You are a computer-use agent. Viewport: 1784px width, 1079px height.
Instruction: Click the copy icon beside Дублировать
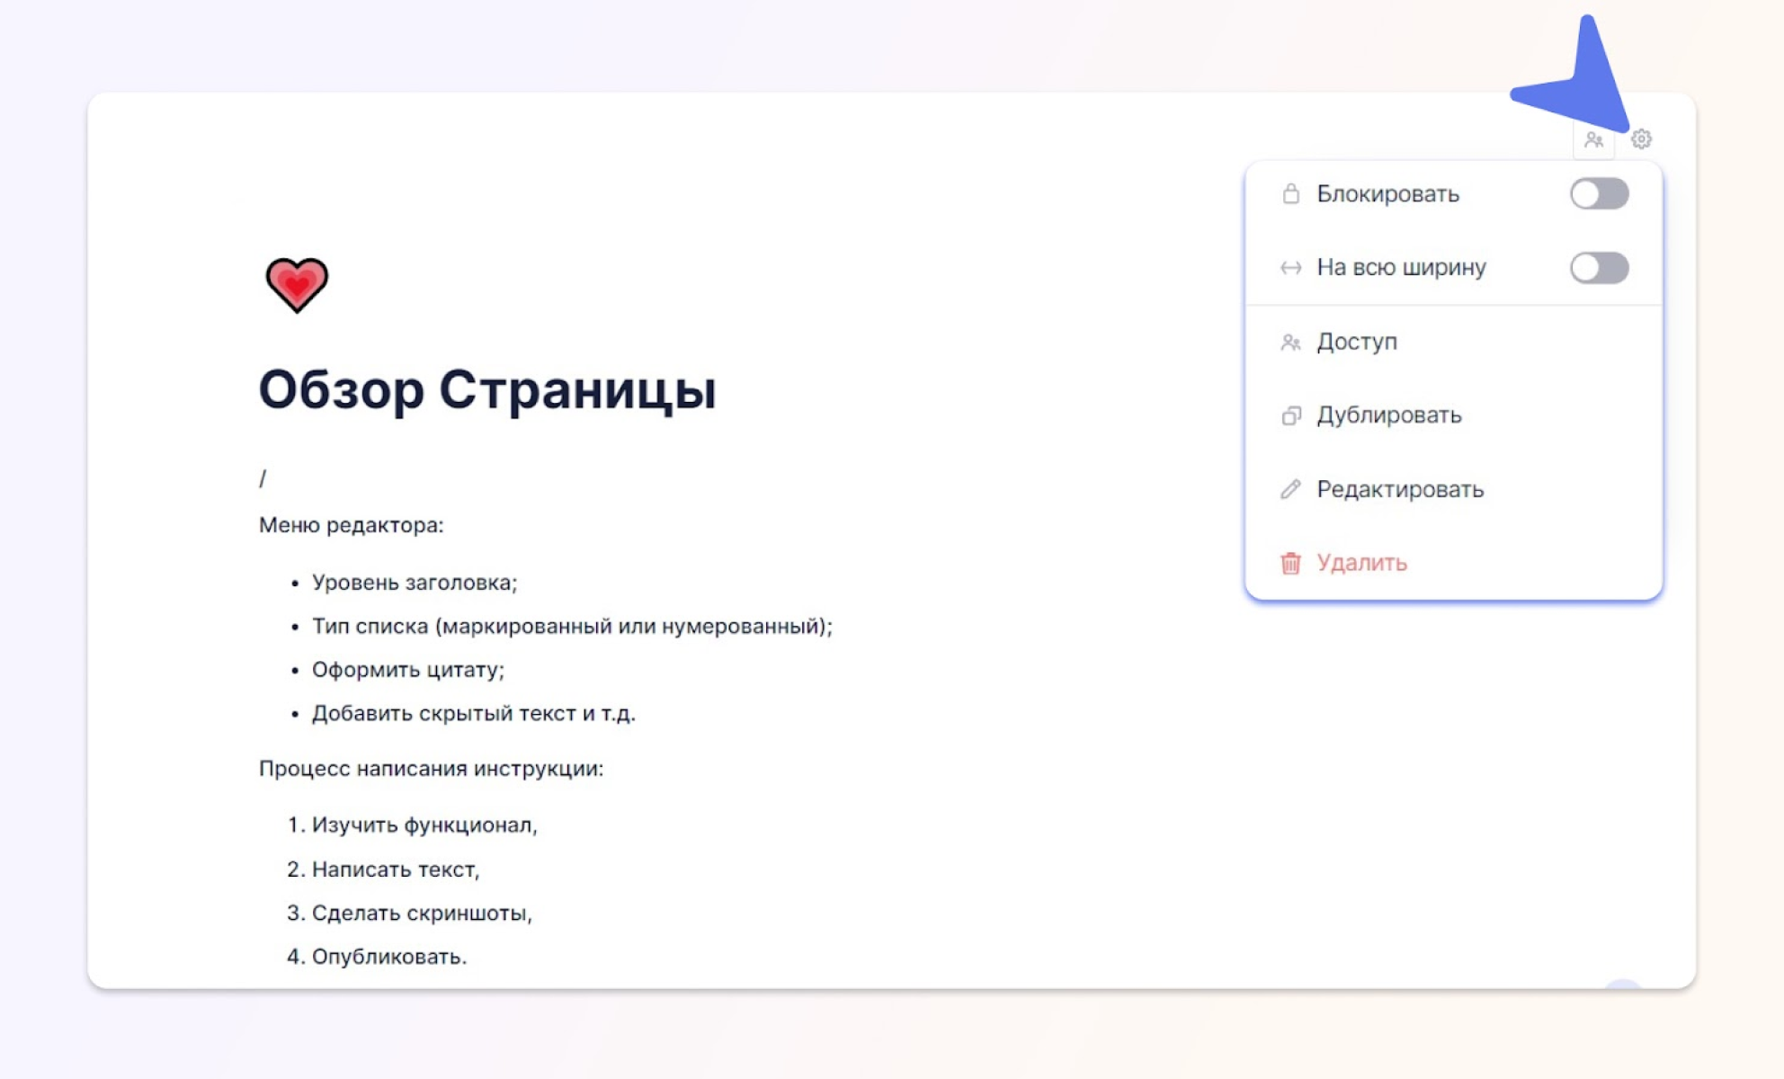[x=1291, y=415]
